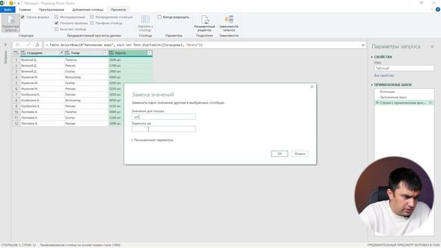441x248 pixels.
Task: Click the Значение для поиска input field
Action: 163,116
